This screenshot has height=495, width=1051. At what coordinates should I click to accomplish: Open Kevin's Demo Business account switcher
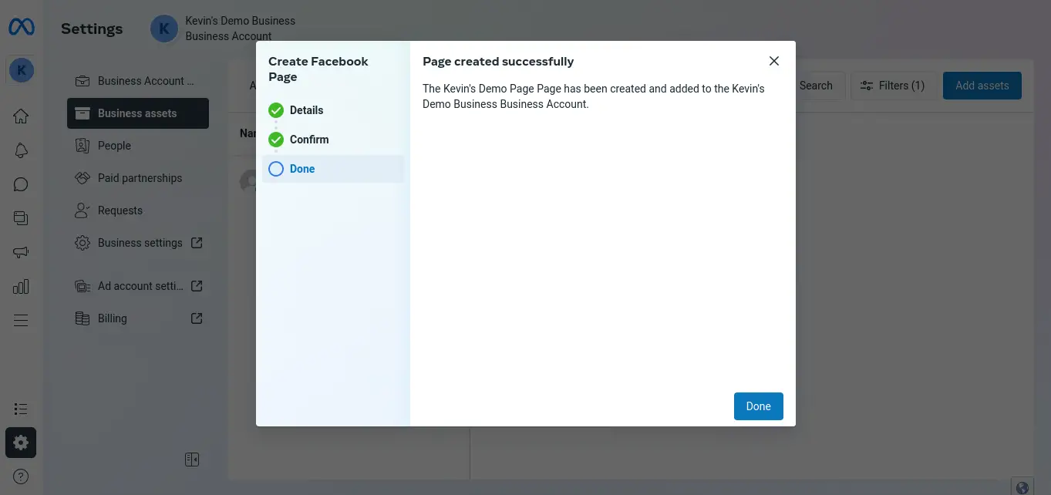pyautogui.click(x=224, y=29)
